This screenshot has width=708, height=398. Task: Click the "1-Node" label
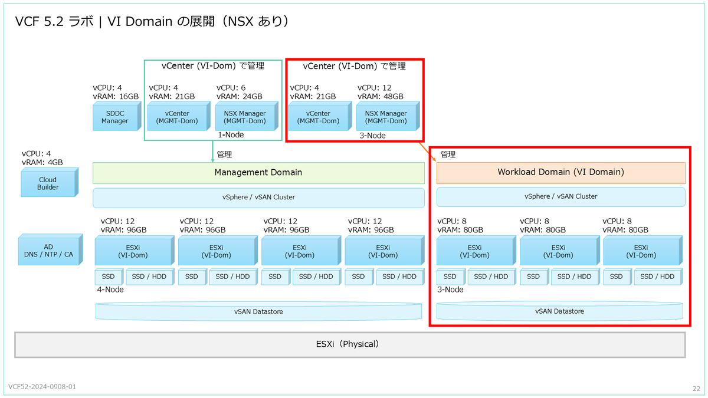tap(231, 135)
